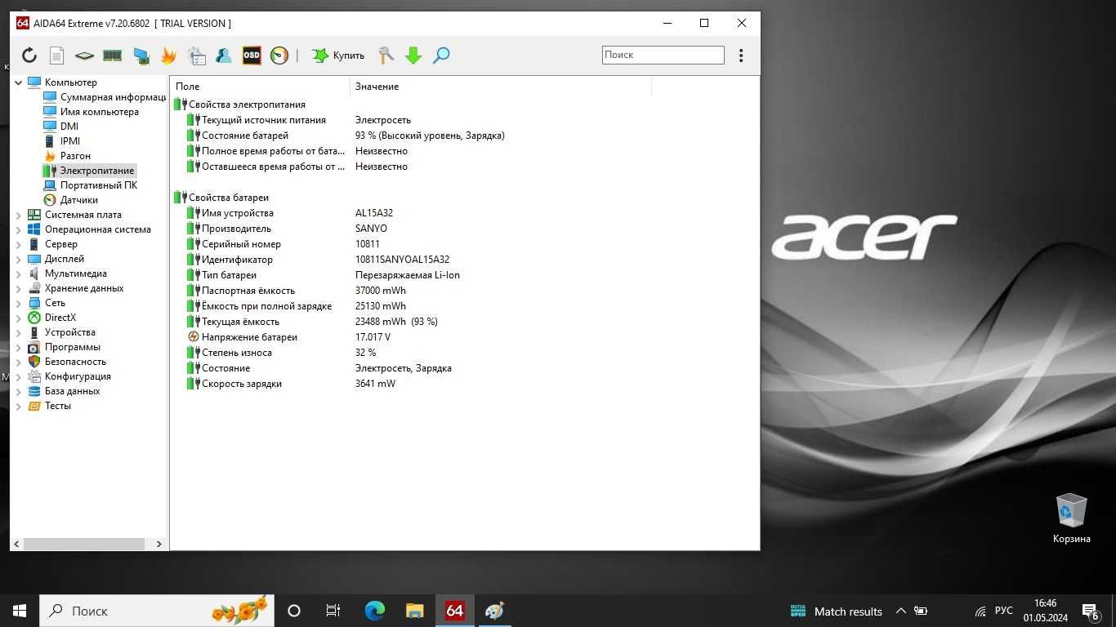Open Датчики sensors tree item
Viewport: 1116px width, 627px height.
70,200
